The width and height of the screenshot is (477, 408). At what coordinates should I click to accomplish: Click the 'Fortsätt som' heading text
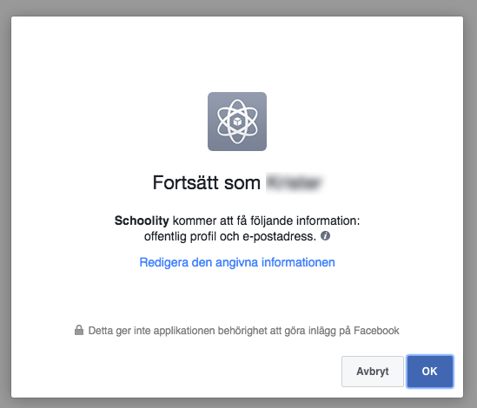tap(206, 182)
